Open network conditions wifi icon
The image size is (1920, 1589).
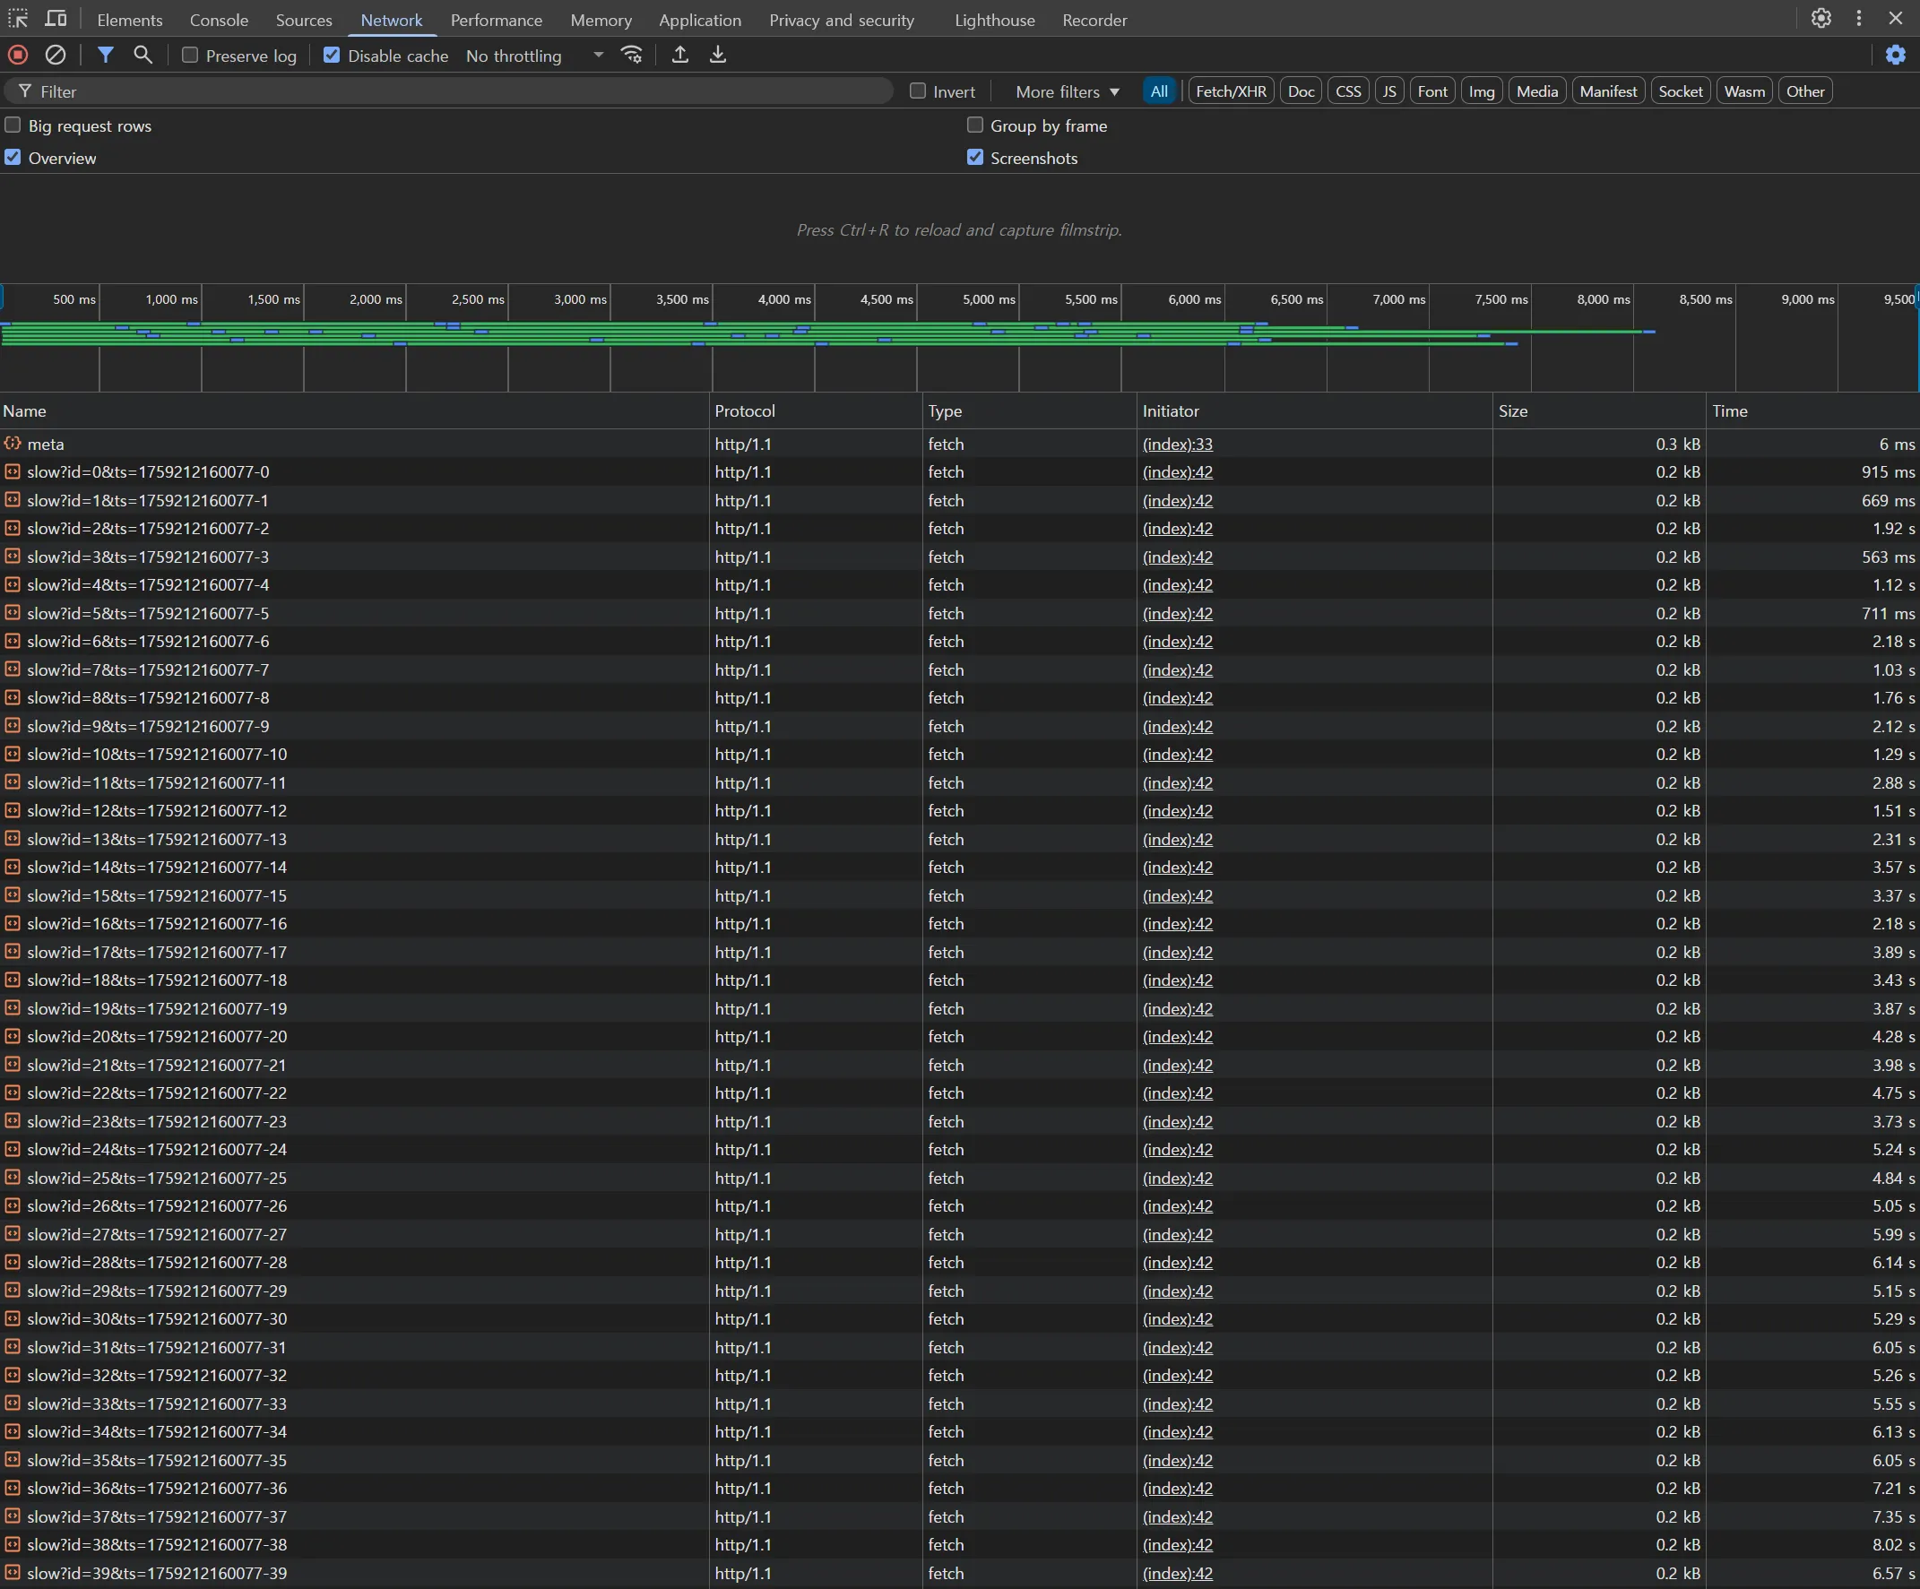point(632,55)
